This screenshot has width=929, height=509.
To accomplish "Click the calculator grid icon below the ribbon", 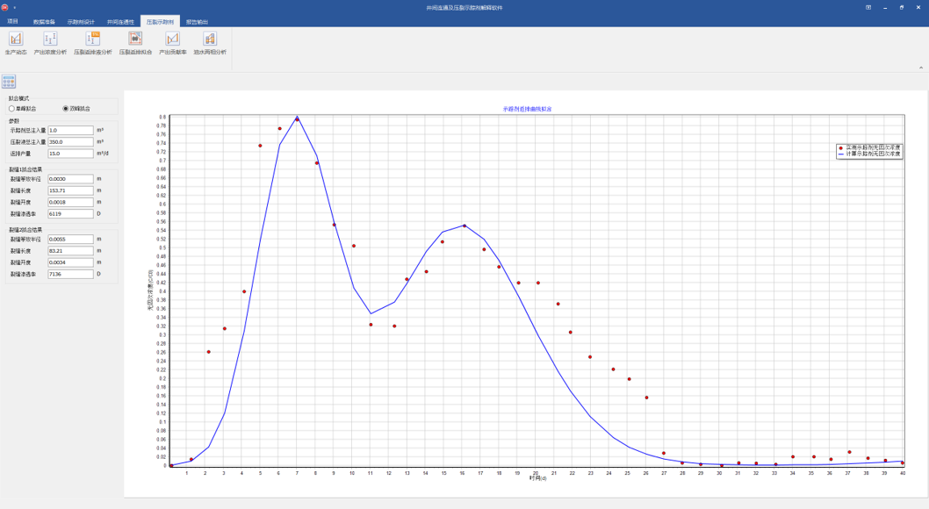I will [x=9, y=82].
